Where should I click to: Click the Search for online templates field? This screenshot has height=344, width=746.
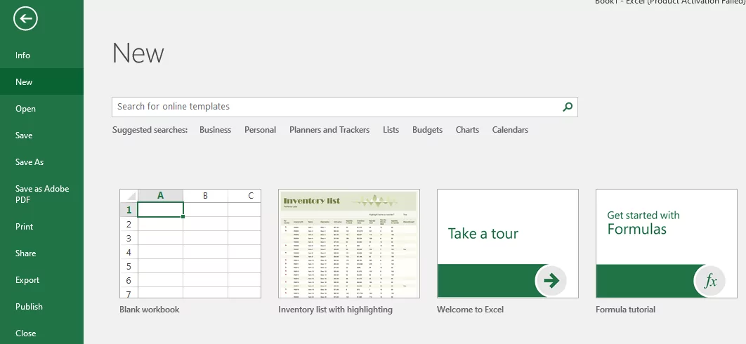pos(336,107)
